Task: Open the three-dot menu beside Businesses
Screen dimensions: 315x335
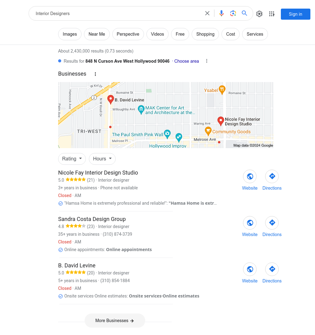Action: (x=95, y=74)
